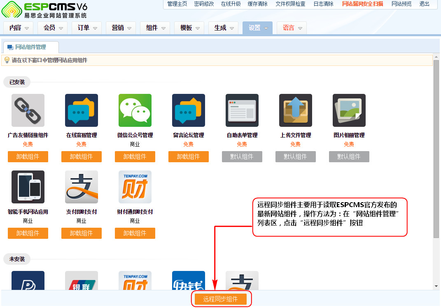Switch to the 网站组件管理 tab
Image resolution: width=441 pixels, height=308 pixels.
coord(30,47)
